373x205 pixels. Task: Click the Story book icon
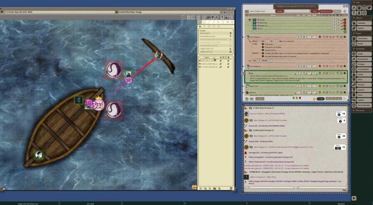point(354,95)
